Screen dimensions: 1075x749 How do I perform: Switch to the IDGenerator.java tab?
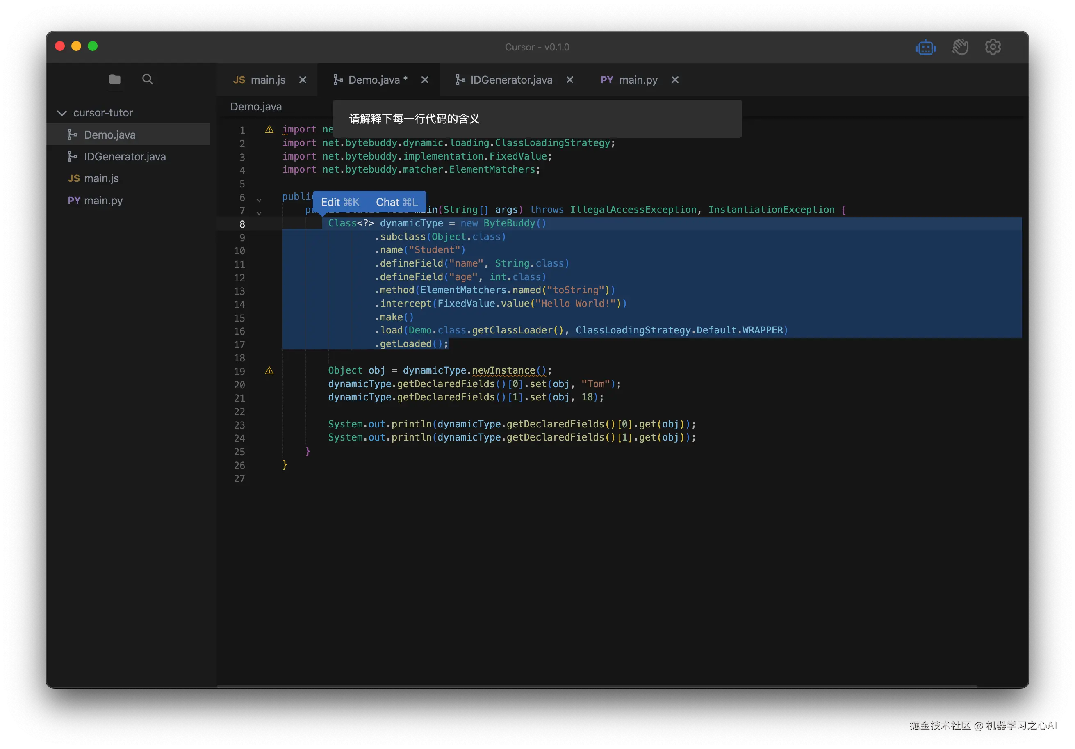(x=510, y=80)
